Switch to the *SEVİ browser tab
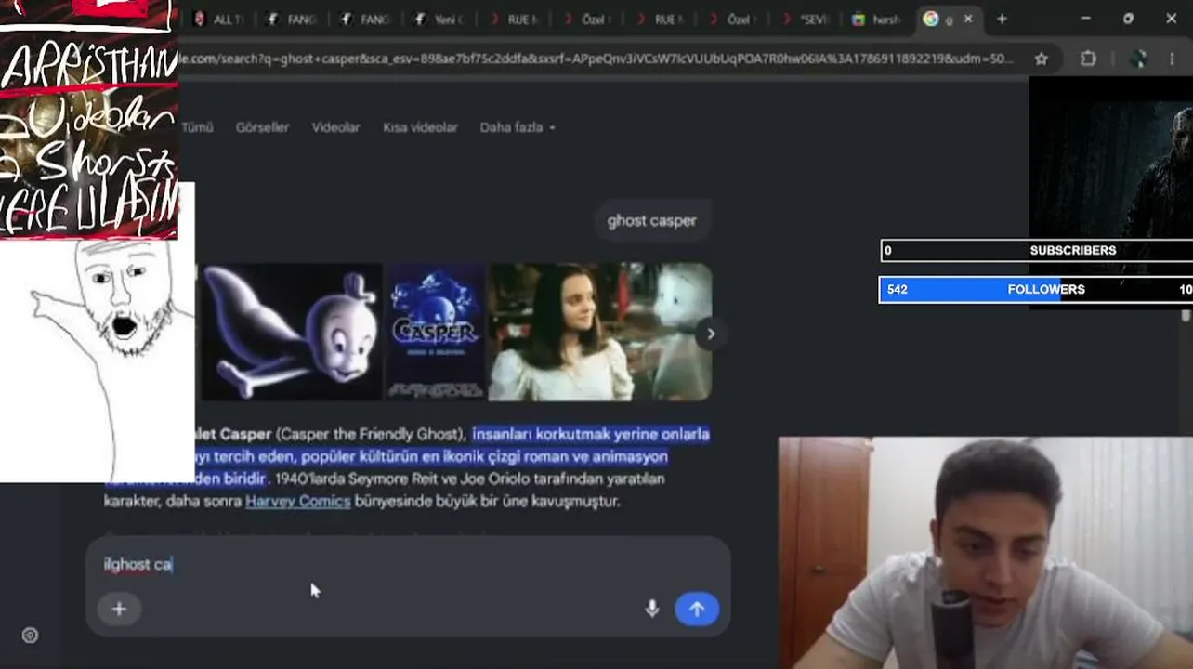 click(807, 20)
